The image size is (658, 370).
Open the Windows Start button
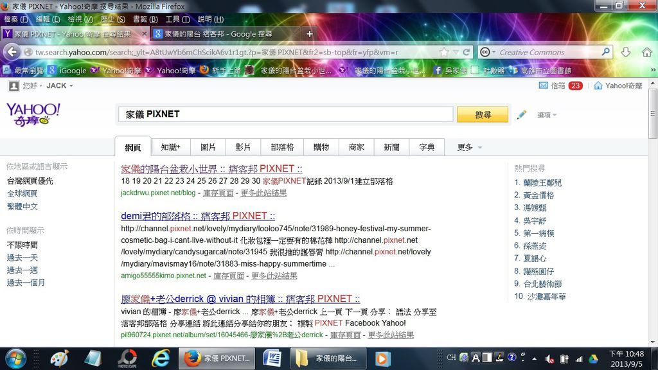point(16,358)
